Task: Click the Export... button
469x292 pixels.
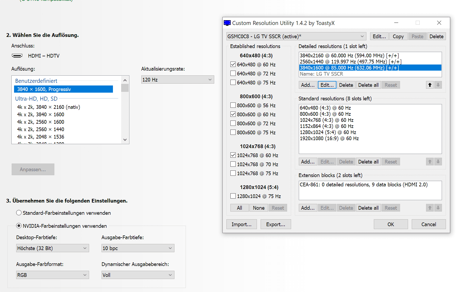Action: point(276,224)
